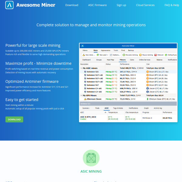The width and height of the screenshot is (182, 182).
Task: Click the Ethereum Classic miner icon
Action: pos(85,99)
